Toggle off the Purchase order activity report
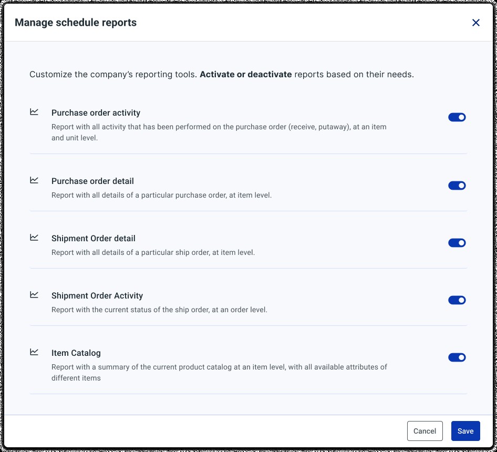 tap(457, 117)
